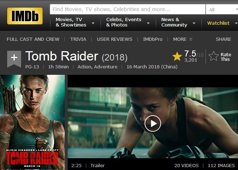238x170 pixels.
Task: Go to TRIVIA page
Action: 78,39
